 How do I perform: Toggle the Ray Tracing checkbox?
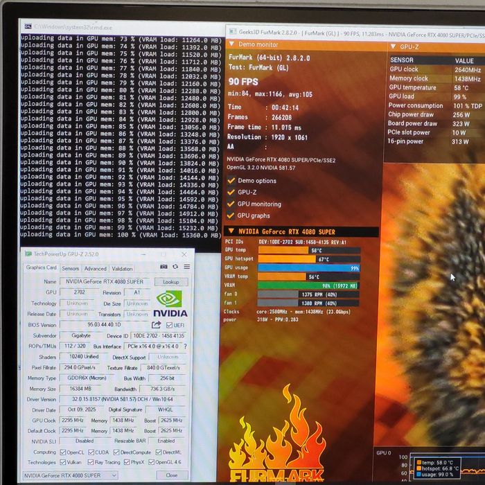(91, 462)
